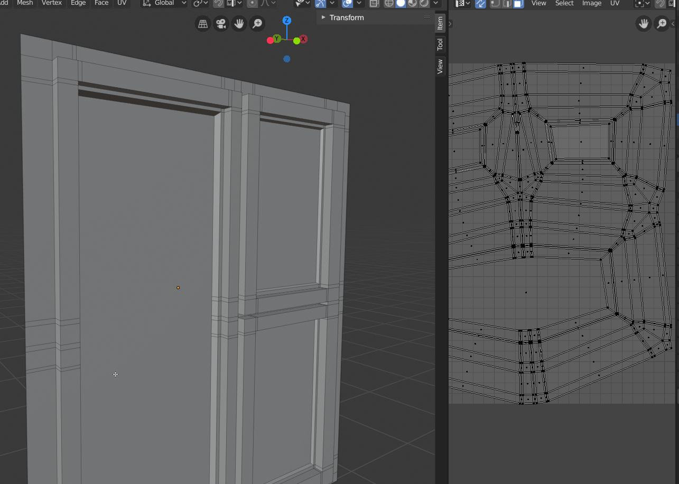Toggle proportional editing

(253, 3)
